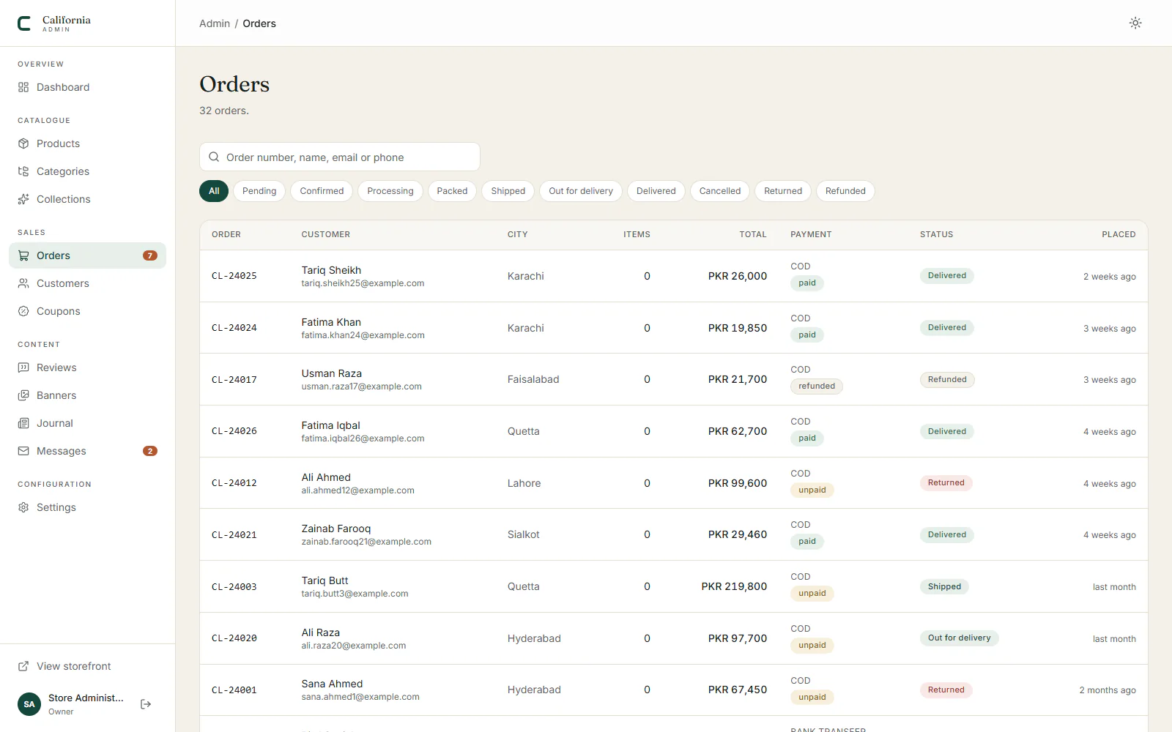Filter orders by Out for delivery

coord(581,191)
